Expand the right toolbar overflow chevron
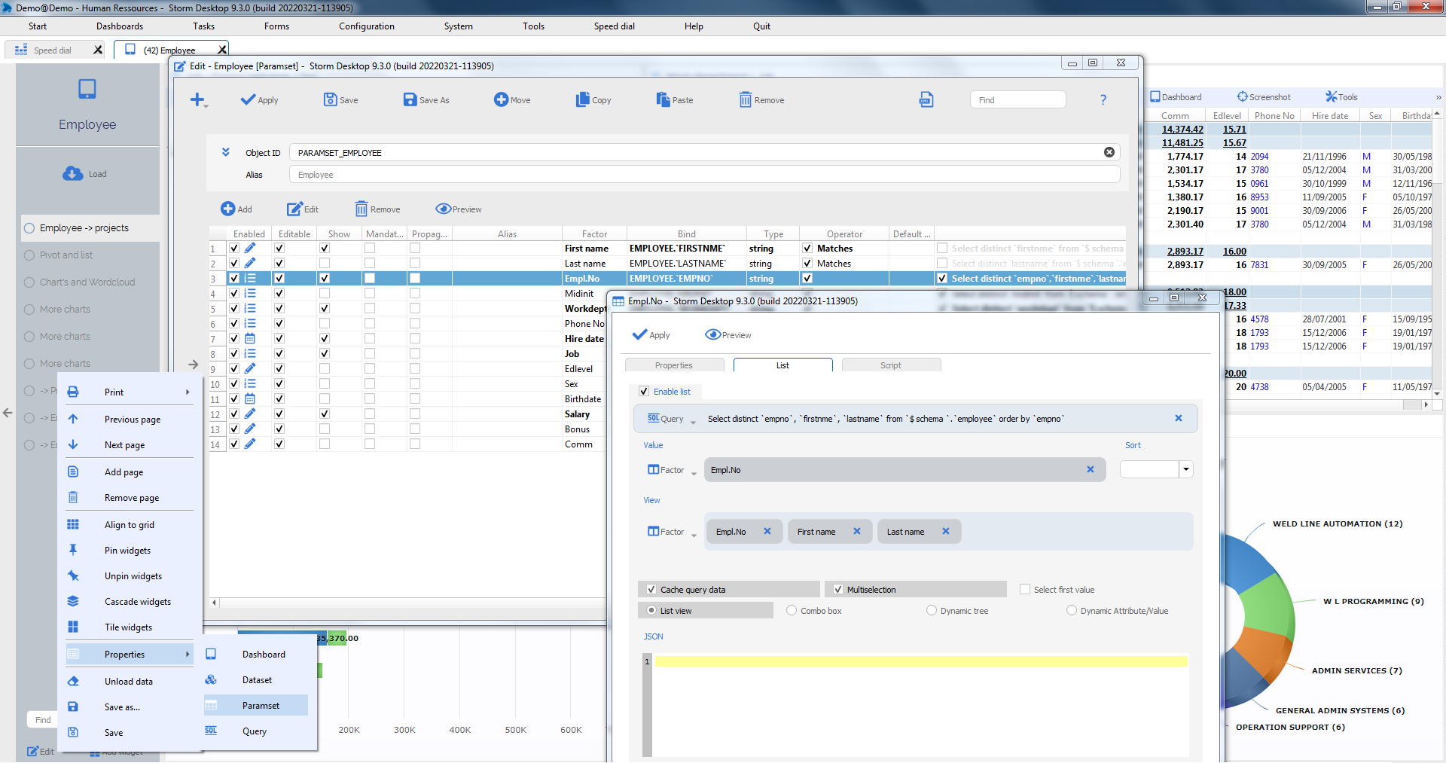Image resolution: width=1446 pixels, height=763 pixels. 1438,97
